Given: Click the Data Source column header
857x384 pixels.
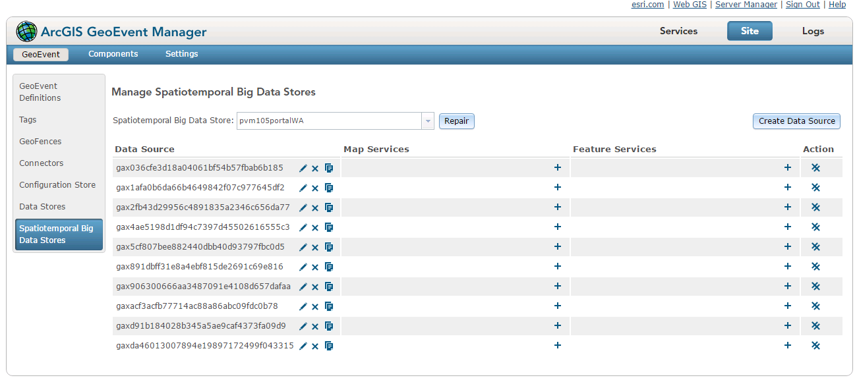Looking at the screenshot, I should (145, 150).
